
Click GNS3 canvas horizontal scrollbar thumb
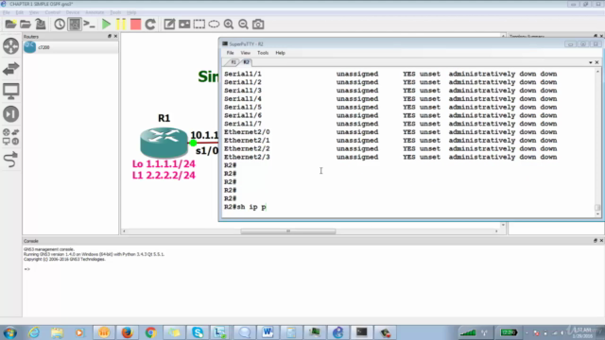click(x=287, y=231)
